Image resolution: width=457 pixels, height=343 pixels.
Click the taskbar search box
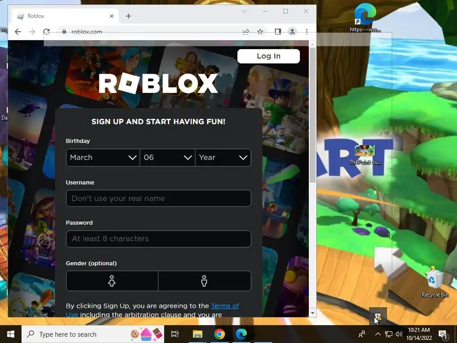click(93, 334)
